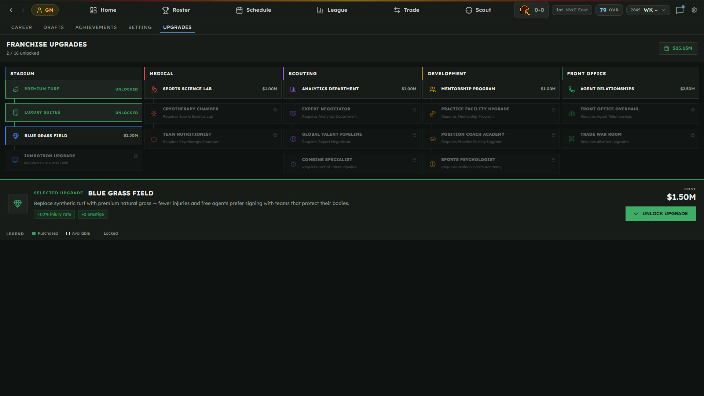
Task: Click the Mentorship Program people icon
Action: click(432, 89)
